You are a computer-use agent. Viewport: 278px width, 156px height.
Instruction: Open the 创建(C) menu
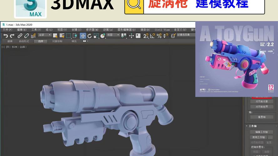tap(76, 30)
